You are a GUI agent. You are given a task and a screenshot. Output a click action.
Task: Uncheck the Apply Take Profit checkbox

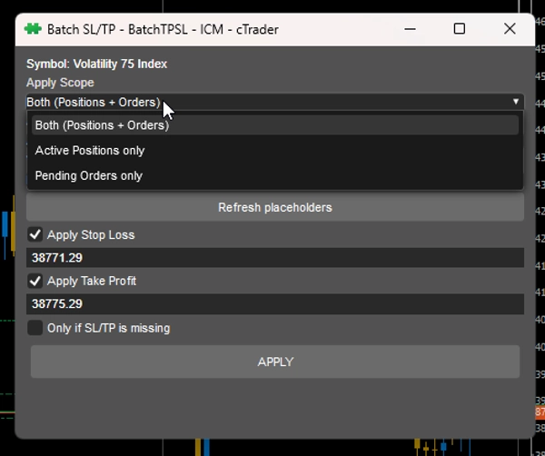tap(36, 281)
